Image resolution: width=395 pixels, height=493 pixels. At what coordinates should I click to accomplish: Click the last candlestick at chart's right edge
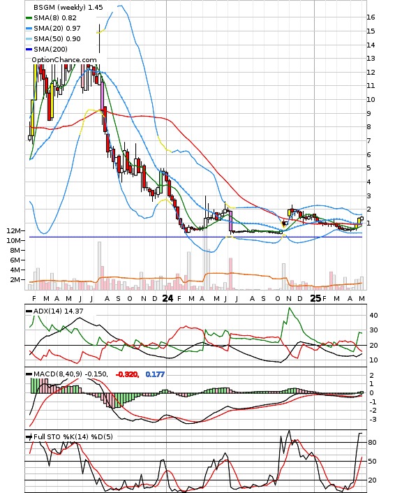362,219
